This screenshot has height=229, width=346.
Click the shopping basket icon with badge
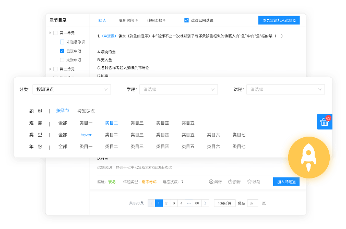[x=325, y=122]
